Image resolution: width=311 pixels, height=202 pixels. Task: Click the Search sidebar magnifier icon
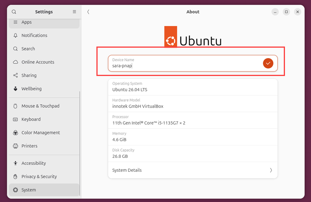pos(16,49)
